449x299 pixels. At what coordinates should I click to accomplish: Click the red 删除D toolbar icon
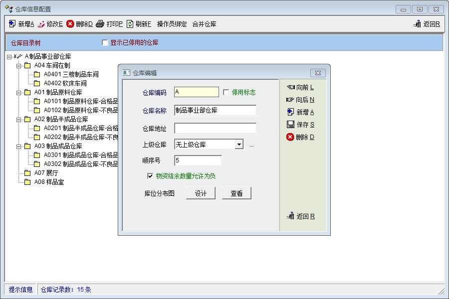click(70, 24)
